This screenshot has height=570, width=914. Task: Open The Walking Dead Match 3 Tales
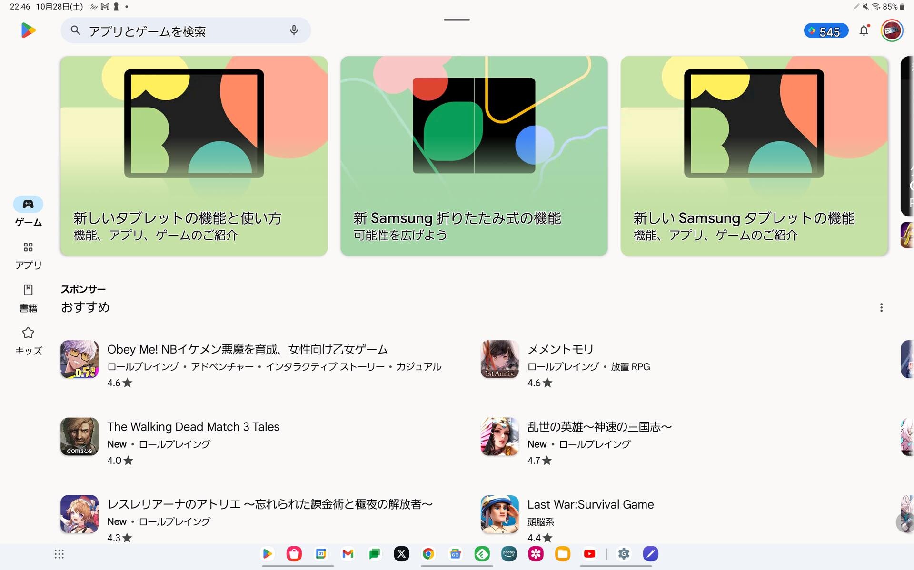193,427
